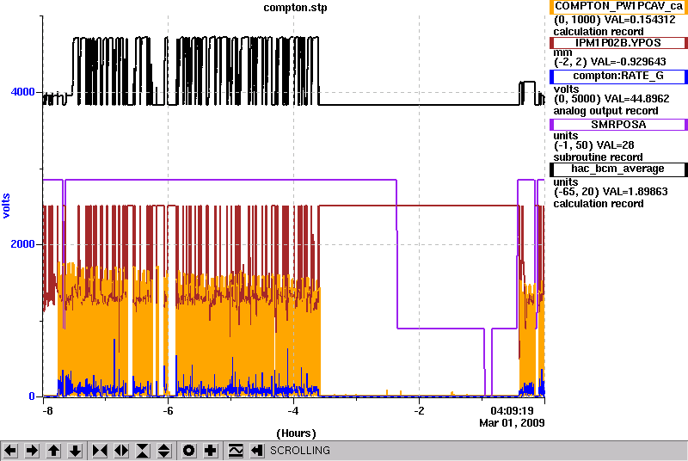
Task: Click the -8 hours x-axis label
Action: tap(48, 411)
